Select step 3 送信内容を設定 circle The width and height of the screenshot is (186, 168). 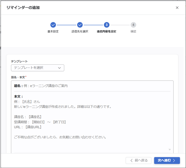point(106,25)
